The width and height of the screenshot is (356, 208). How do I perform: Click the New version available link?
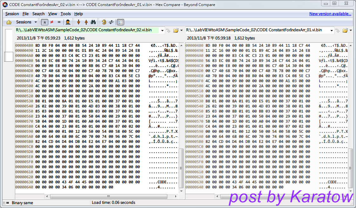tap(330, 14)
